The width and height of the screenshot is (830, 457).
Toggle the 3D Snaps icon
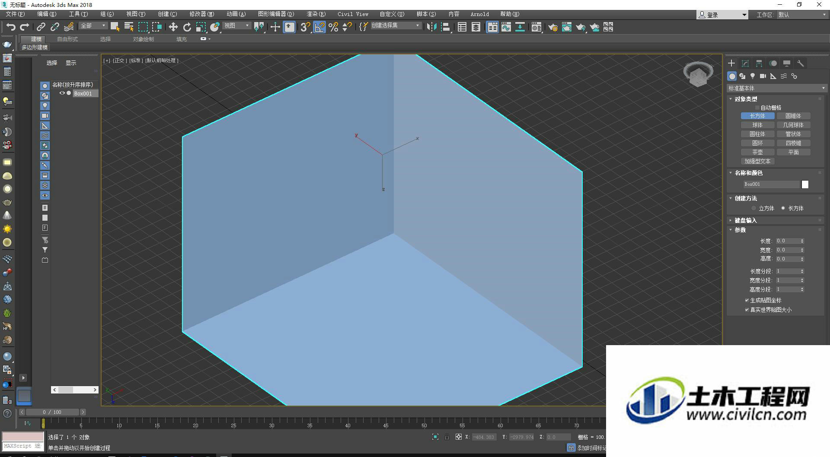[305, 27]
